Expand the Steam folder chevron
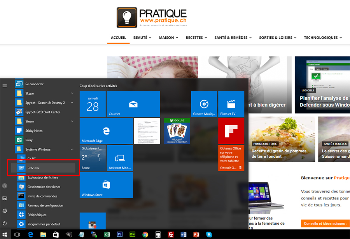 coord(72,121)
